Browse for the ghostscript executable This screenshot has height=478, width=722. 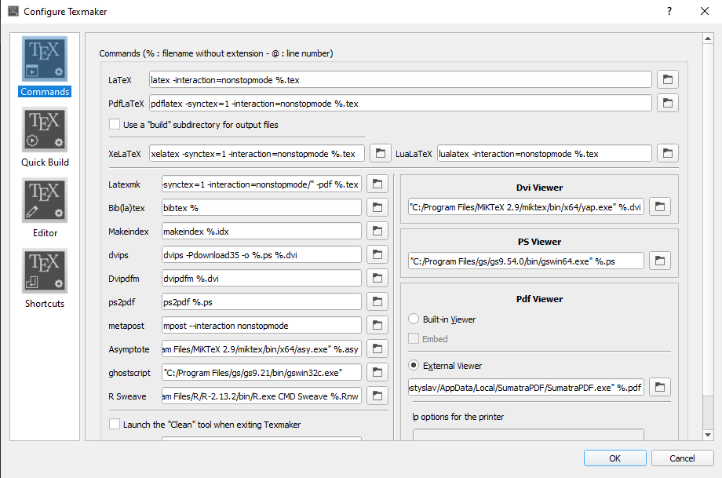(x=377, y=372)
